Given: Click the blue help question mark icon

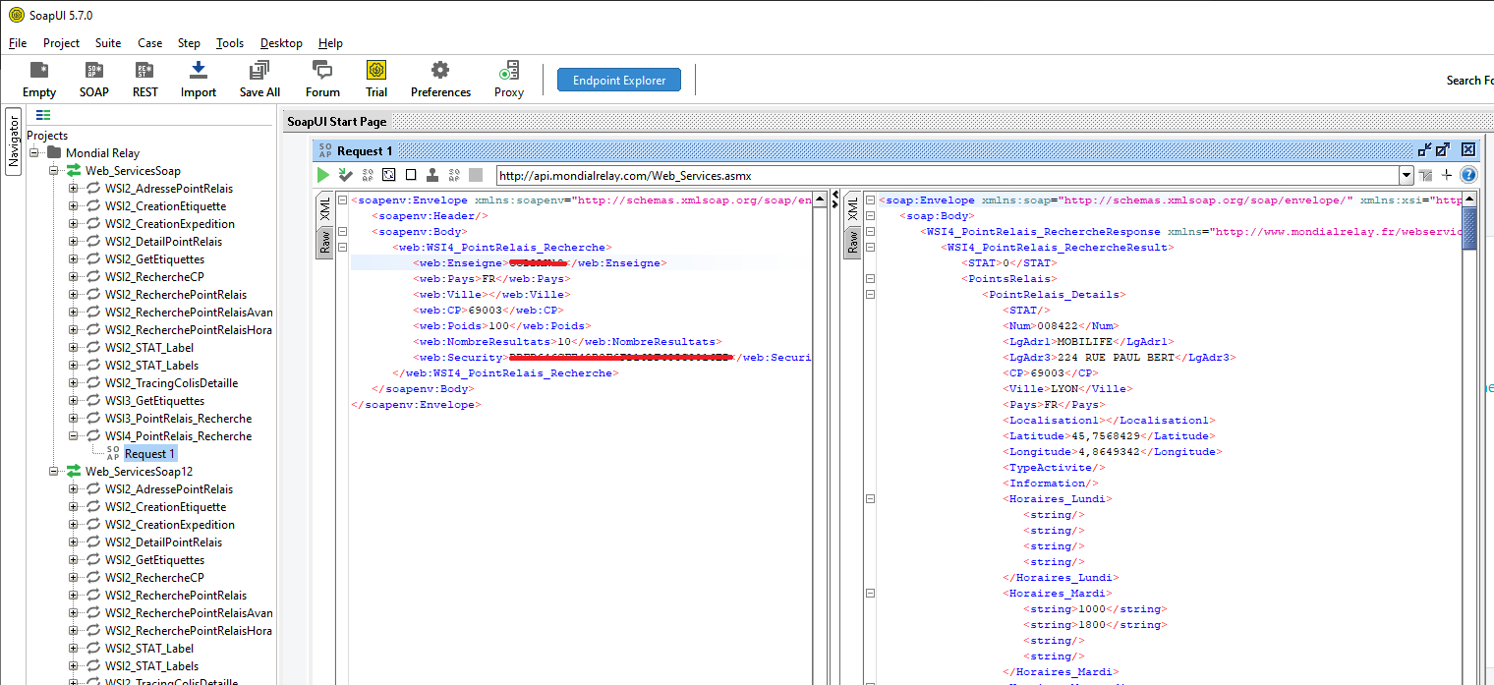Looking at the screenshot, I should click(1468, 175).
